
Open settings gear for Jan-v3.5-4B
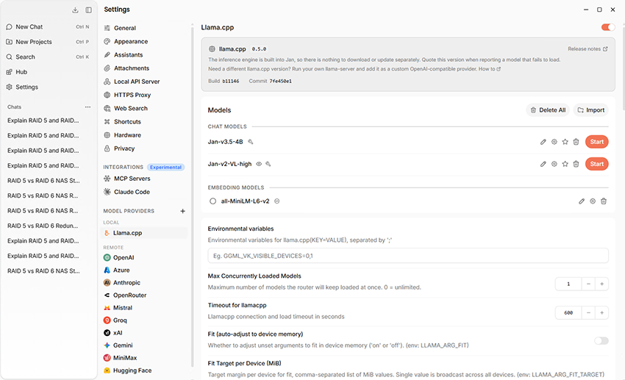point(554,142)
